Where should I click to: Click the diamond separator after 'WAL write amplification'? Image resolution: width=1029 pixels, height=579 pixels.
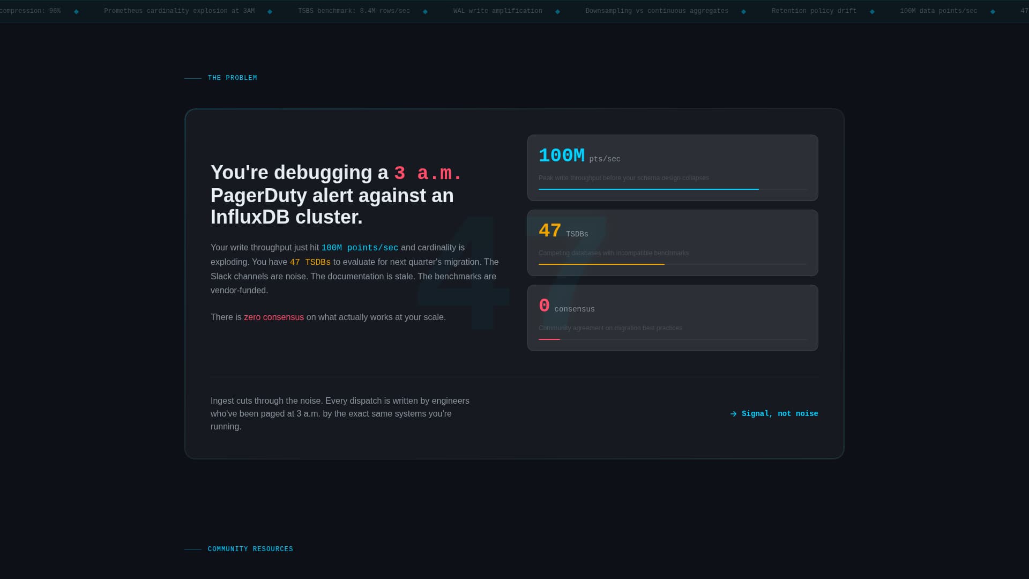tap(557, 12)
